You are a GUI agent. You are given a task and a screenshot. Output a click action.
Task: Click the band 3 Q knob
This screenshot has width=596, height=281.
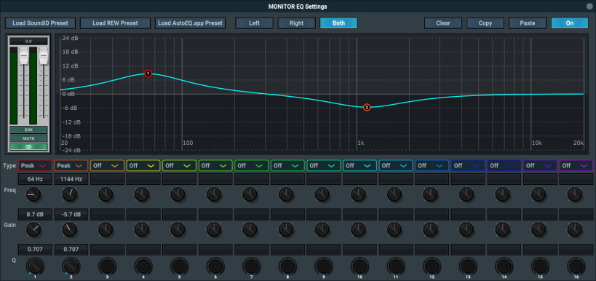point(107,266)
